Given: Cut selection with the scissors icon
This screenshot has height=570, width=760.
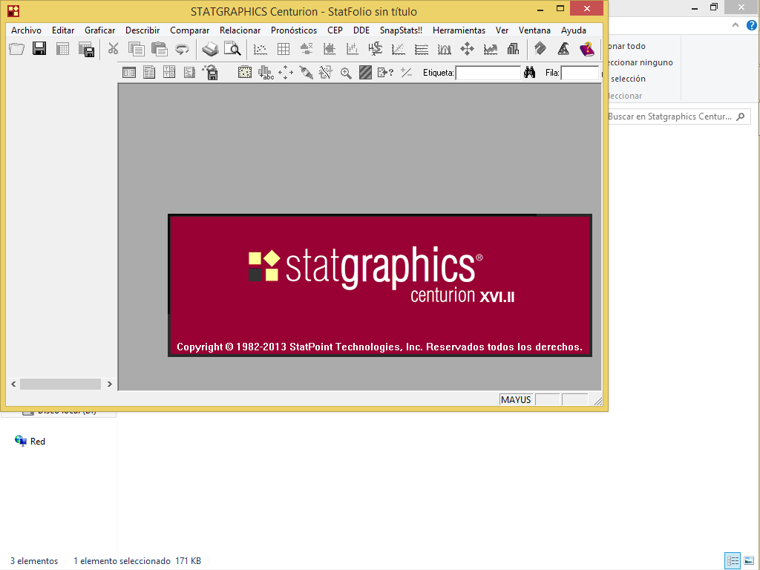Looking at the screenshot, I should click(113, 48).
